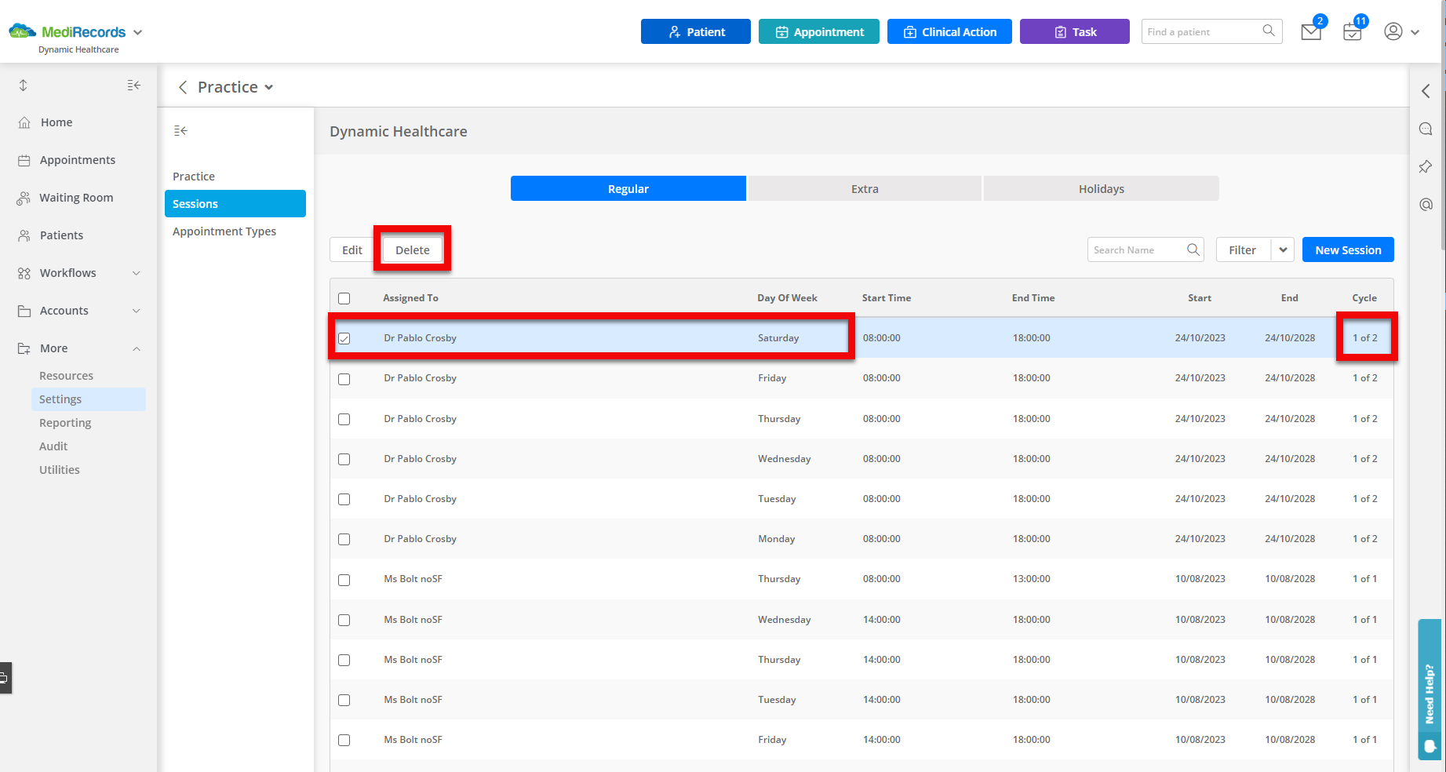The height and width of the screenshot is (772, 1446).
Task: Click the Clinical Action button
Action: tap(949, 31)
